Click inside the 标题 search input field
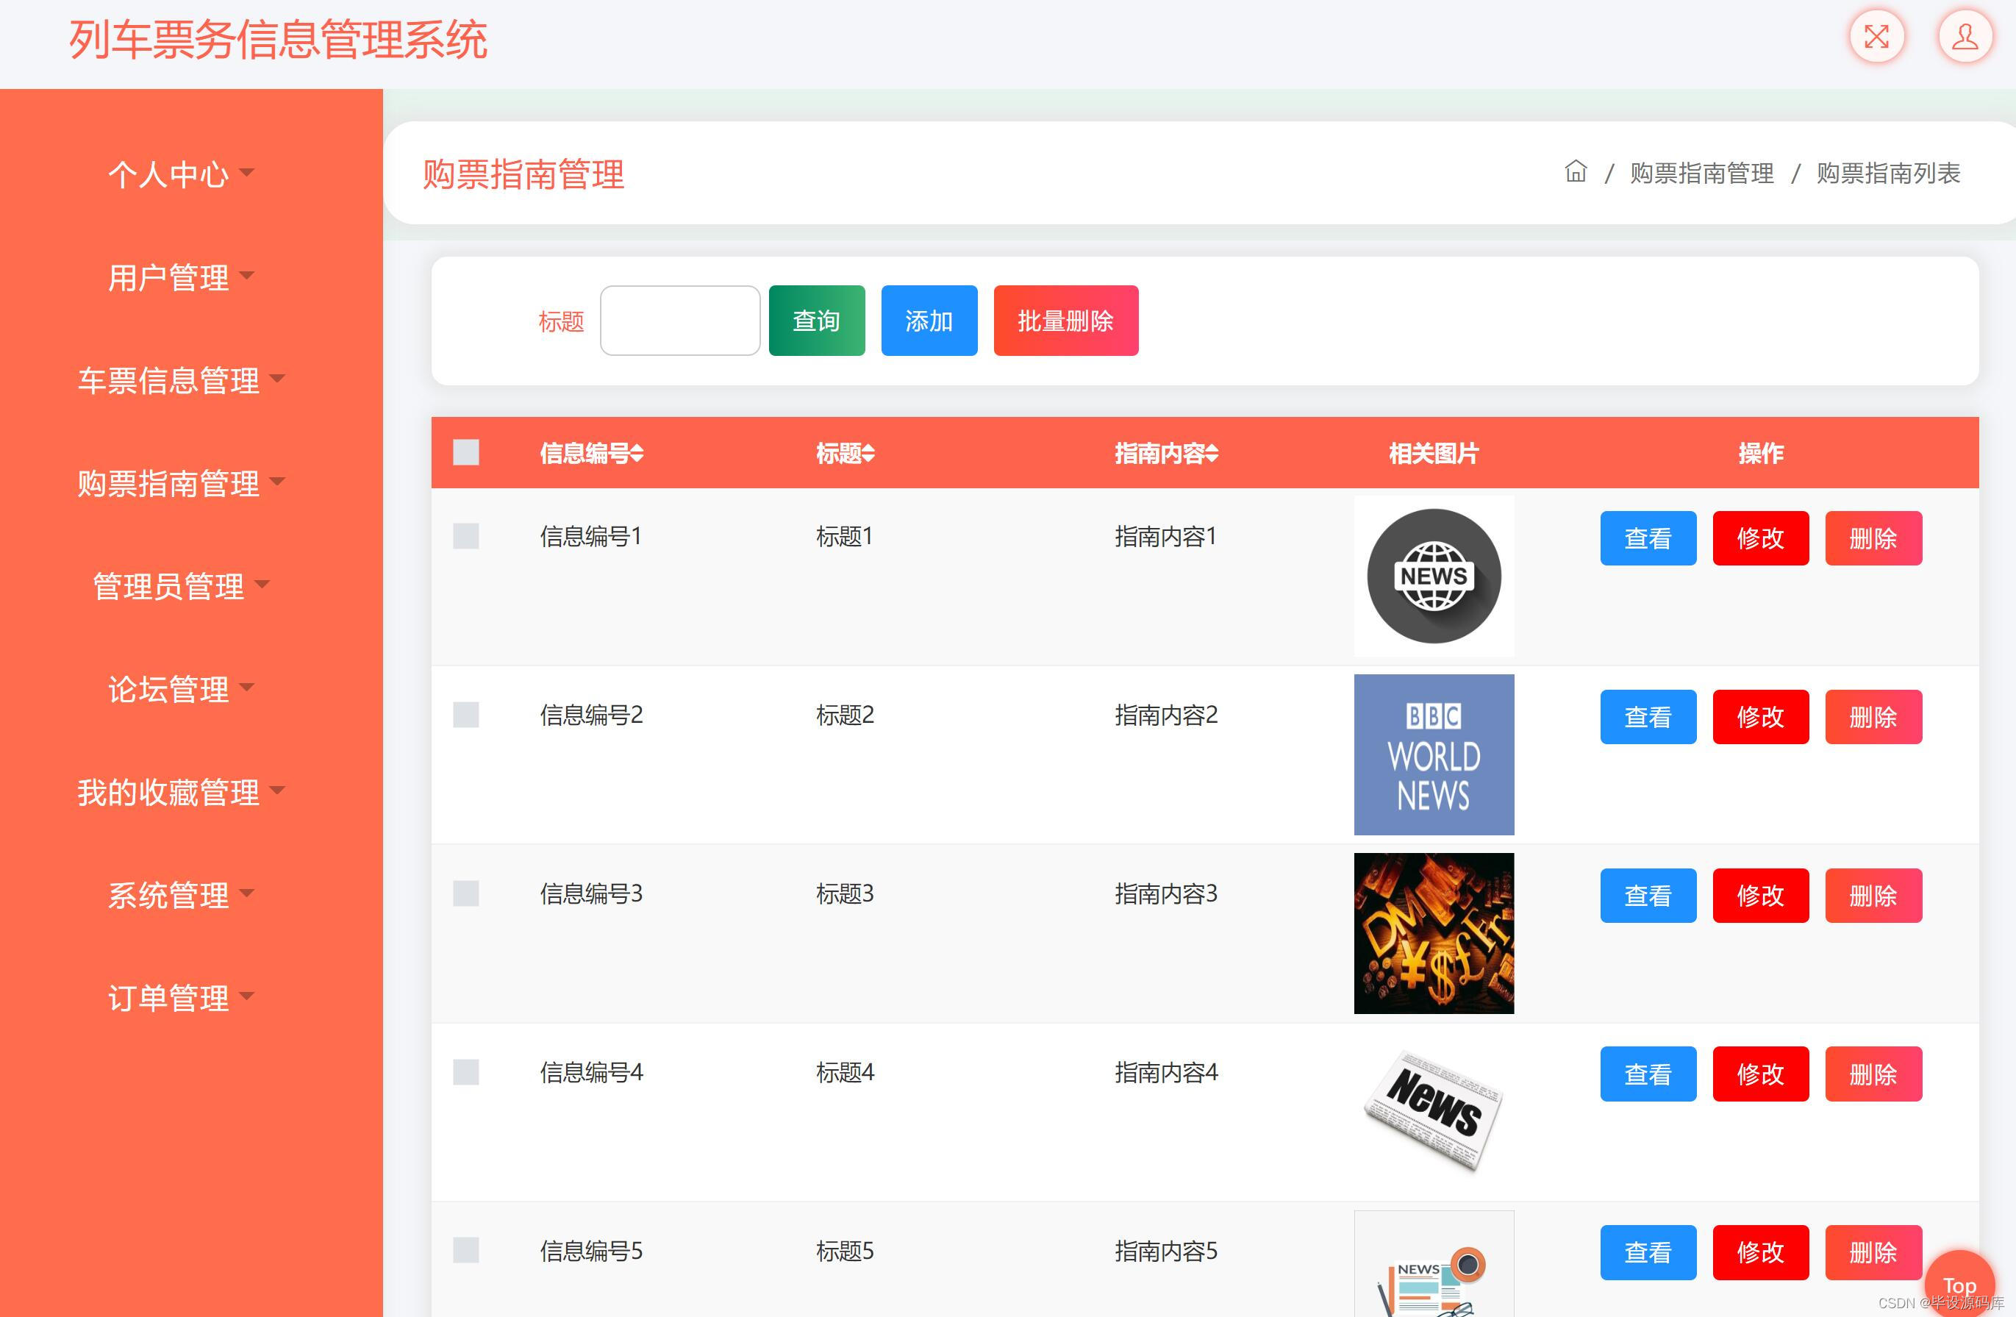Image resolution: width=2016 pixels, height=1317 pixels. pyautogui.click(x=679, y=320)
